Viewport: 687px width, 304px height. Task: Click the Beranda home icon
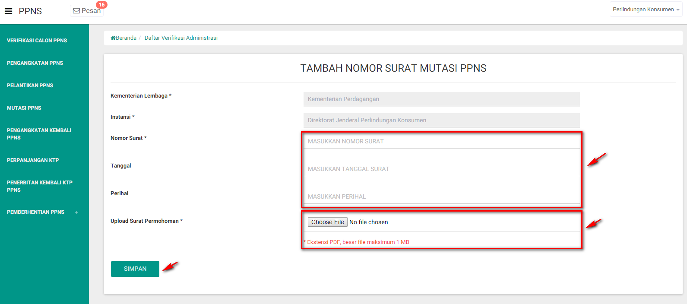point(113,38)
